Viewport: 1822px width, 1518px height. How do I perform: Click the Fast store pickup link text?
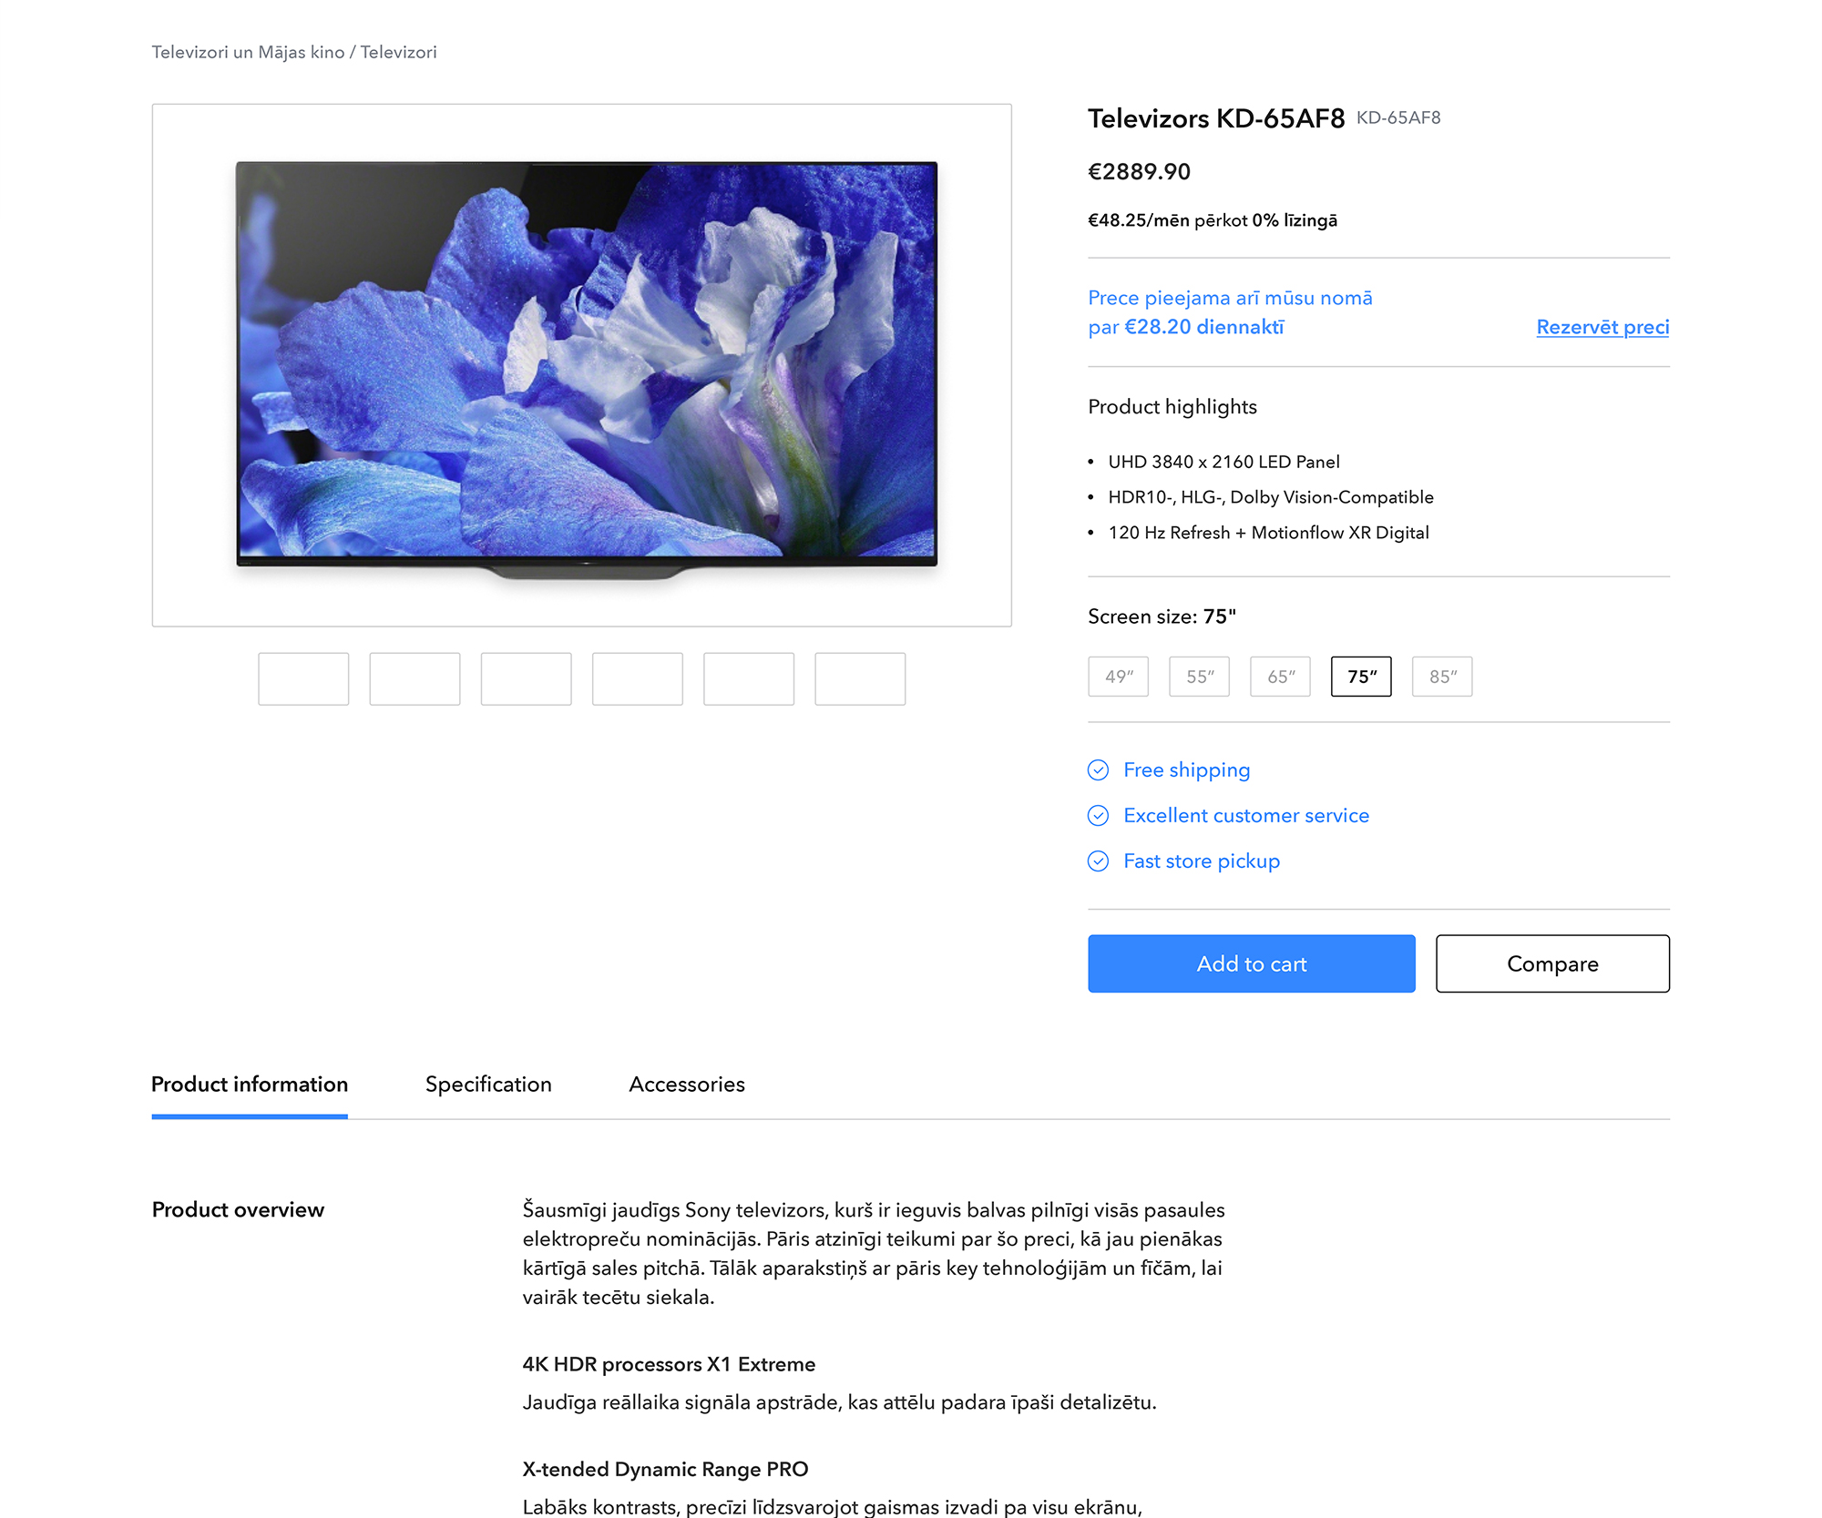[1202, 861]
